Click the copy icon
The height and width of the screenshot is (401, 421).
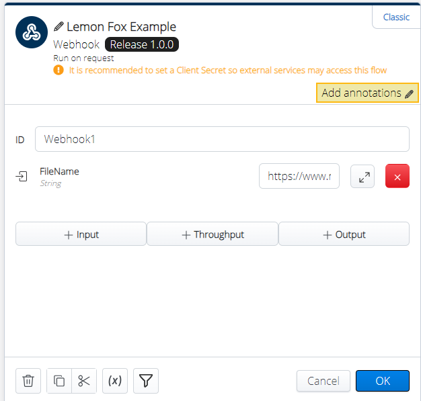[59, 381]
